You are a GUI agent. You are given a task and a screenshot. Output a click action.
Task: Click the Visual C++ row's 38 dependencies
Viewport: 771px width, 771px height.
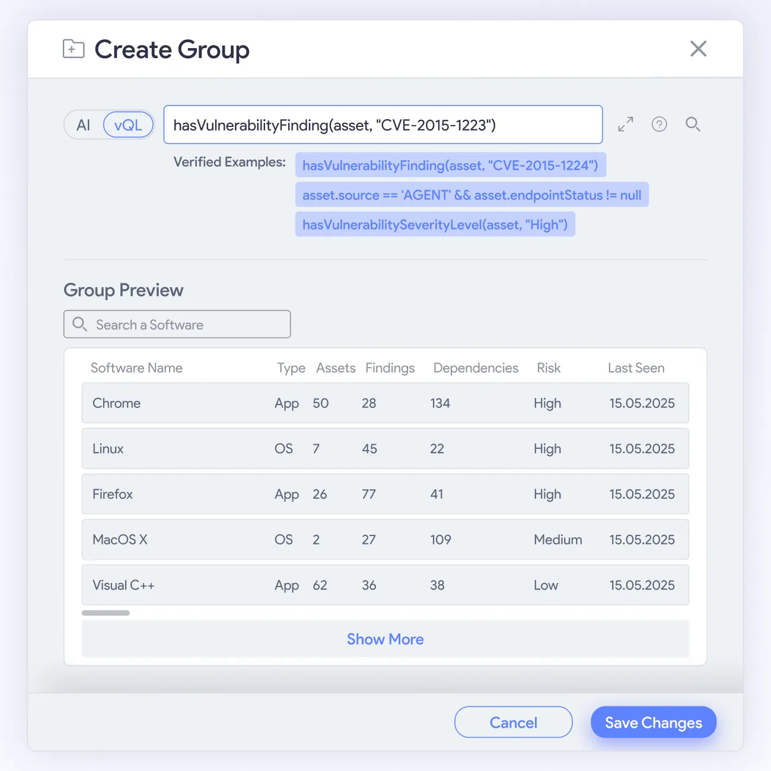(437, 585)
